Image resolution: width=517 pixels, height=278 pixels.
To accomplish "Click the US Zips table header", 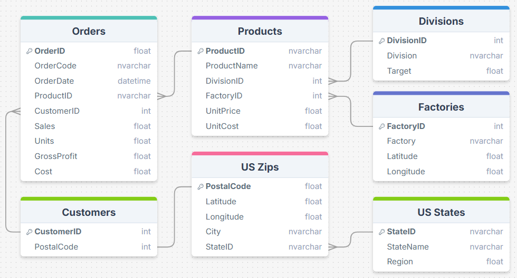I will 260,167.
